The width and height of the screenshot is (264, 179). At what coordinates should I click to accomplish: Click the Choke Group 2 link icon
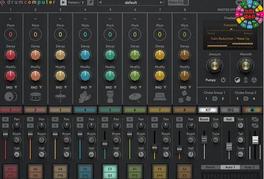[x=246, y=99]
